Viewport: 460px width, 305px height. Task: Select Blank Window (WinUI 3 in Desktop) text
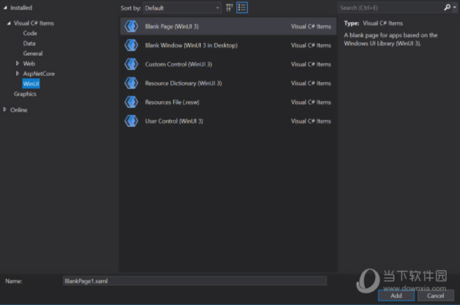click(191, 45)
